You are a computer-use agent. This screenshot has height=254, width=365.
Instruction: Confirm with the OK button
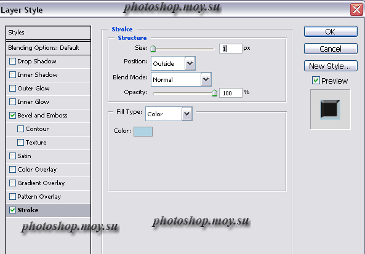(x=331, y=31)
